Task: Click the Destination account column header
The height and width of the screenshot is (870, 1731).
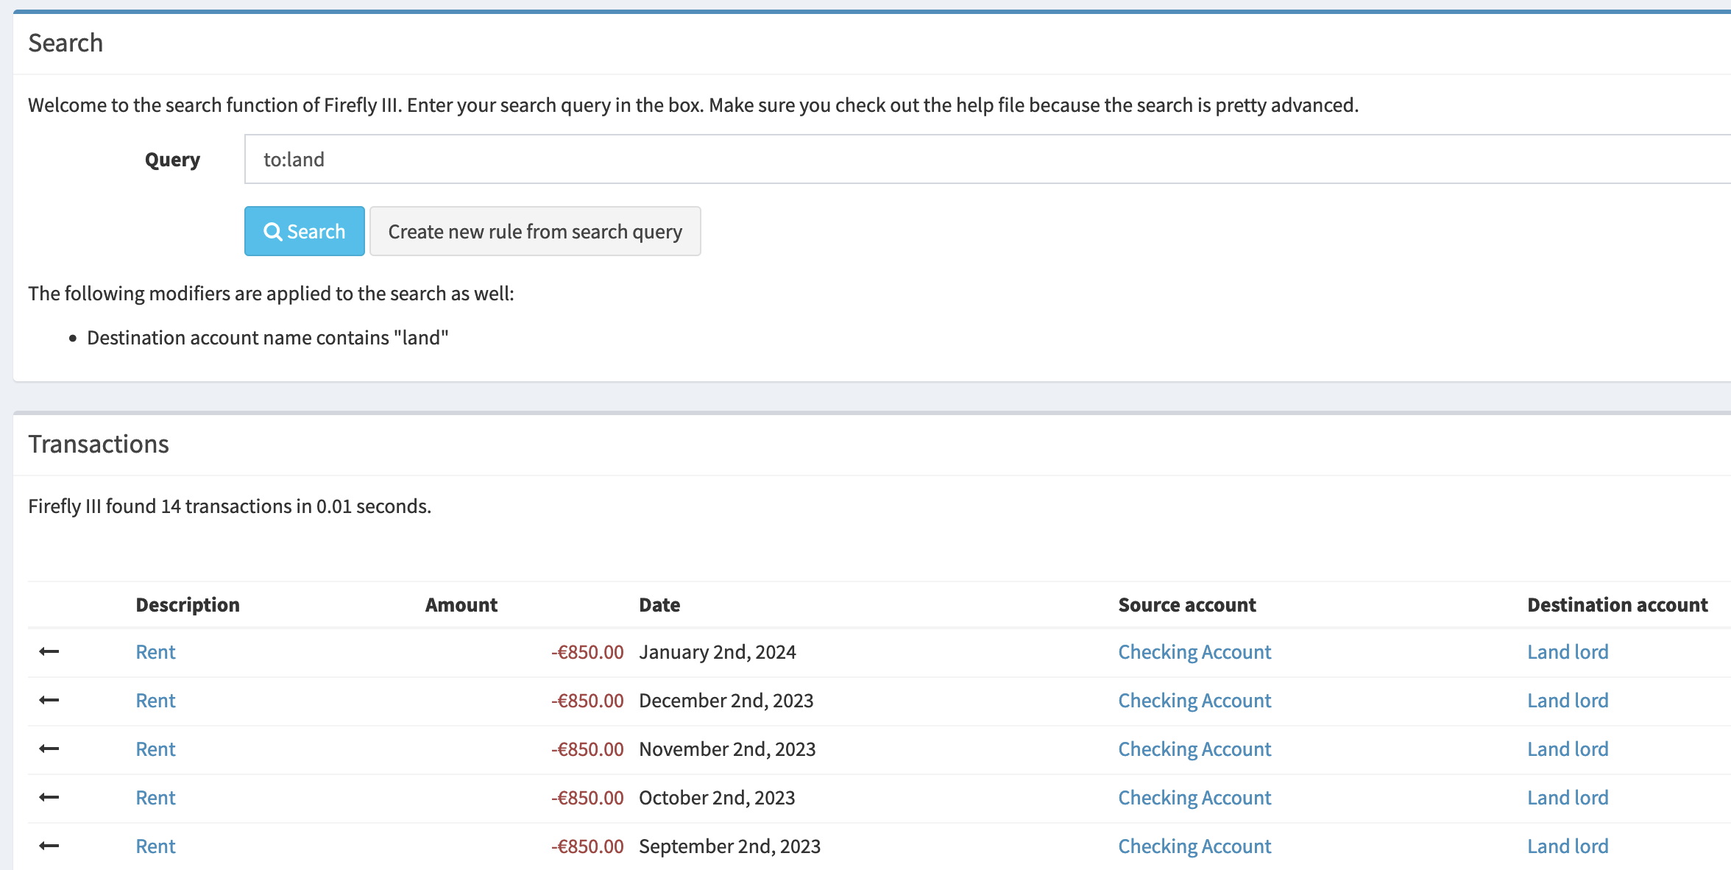Action: (1616, 604)
